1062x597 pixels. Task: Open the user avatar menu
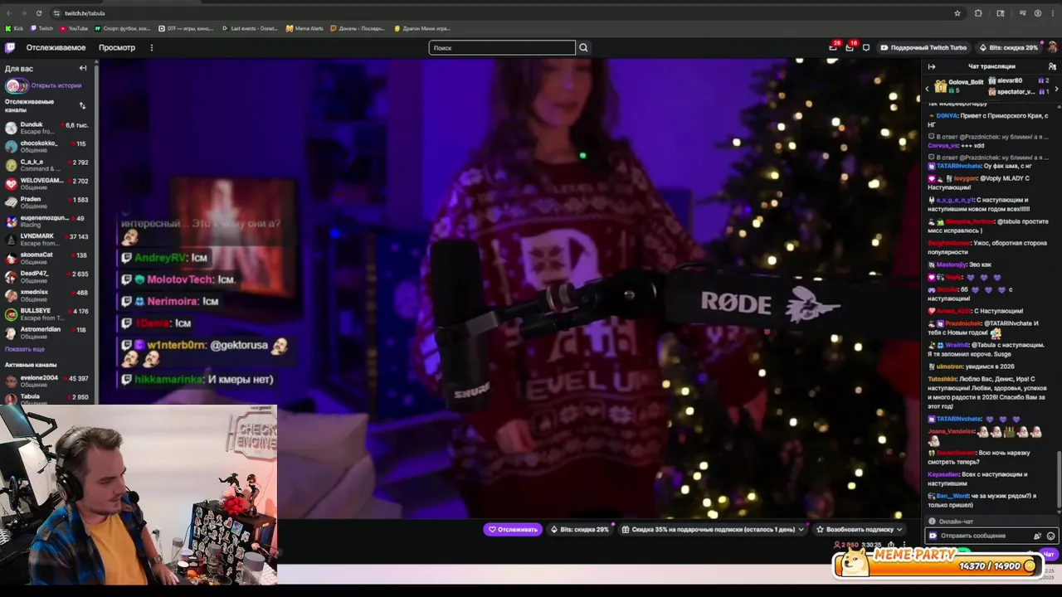pyautogui.click(x=1052, y=47)
